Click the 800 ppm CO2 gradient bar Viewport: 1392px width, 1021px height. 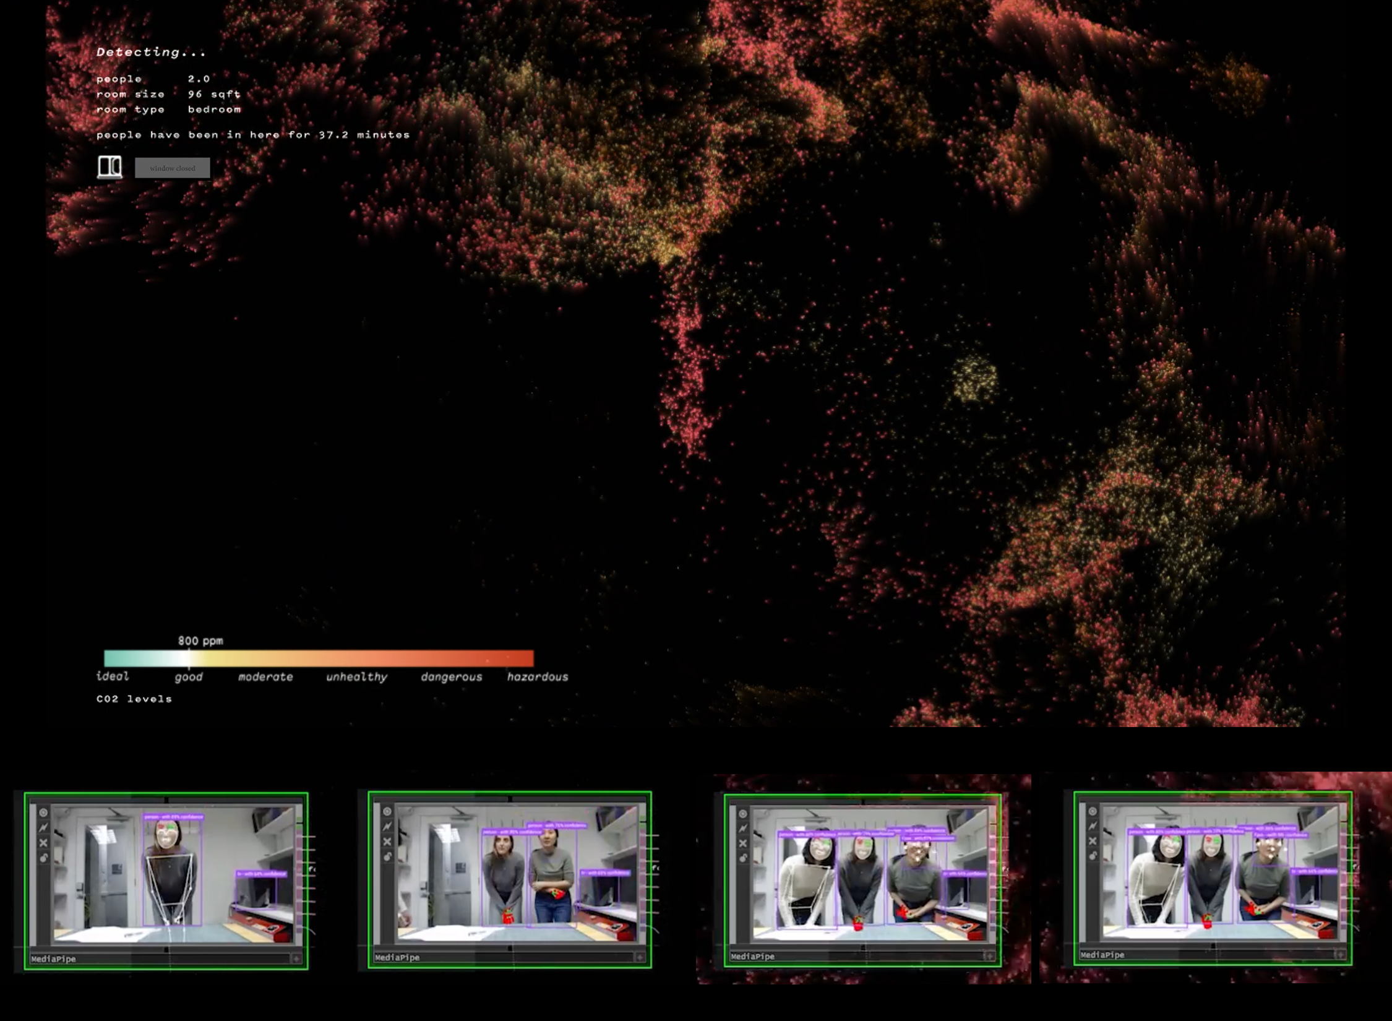pos(318,658)
